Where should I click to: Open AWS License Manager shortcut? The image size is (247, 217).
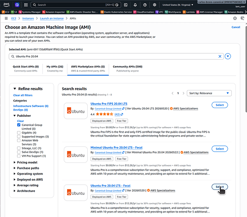(x=210, y=12)
